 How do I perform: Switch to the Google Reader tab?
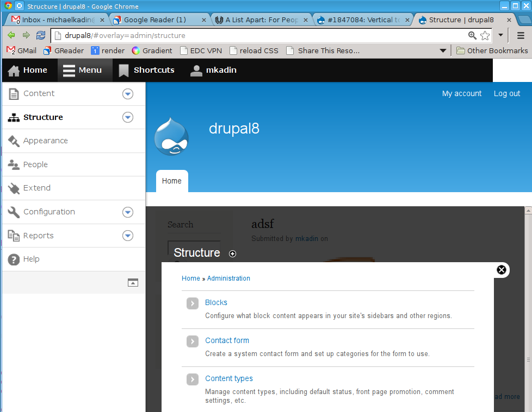click(x=159, y=20)
